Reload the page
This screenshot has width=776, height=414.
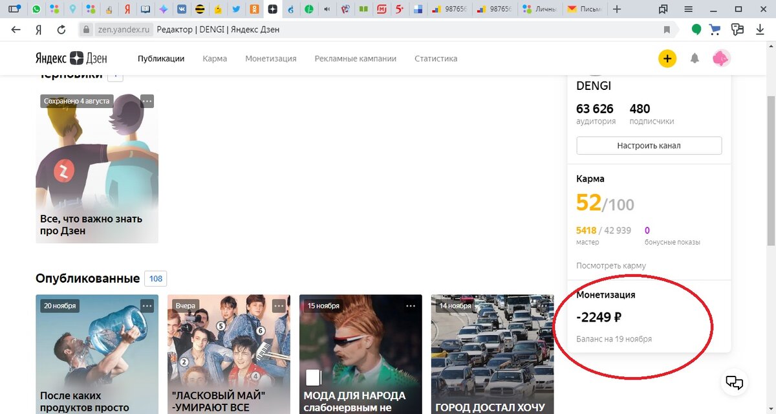tap(61, 30)
